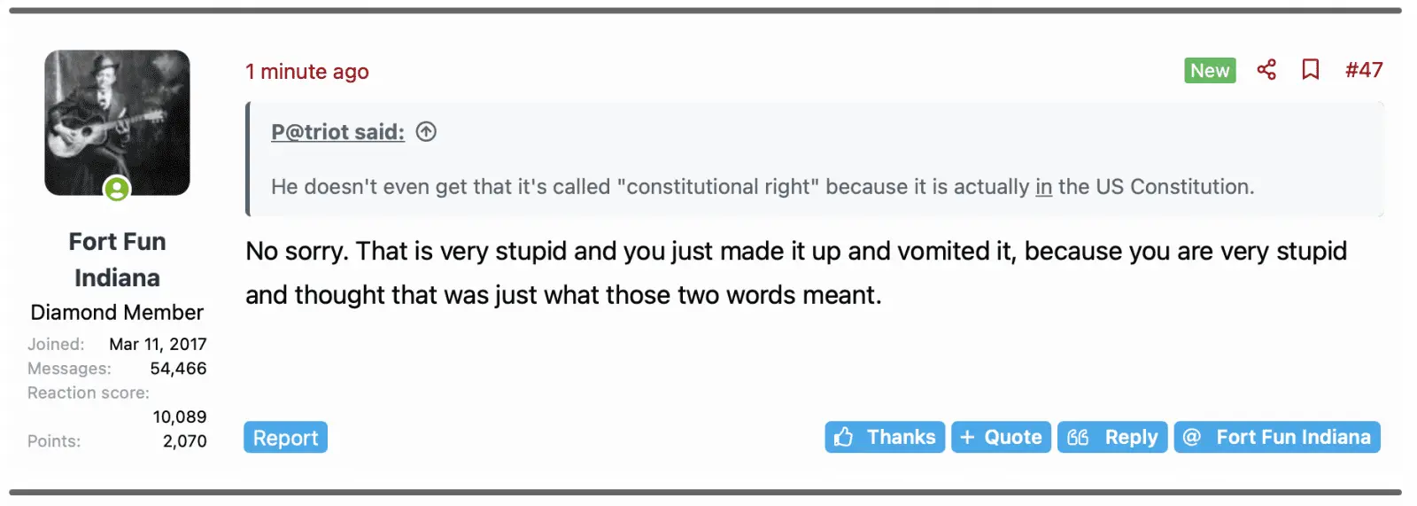The width and height of the screenshot is (1417, 506).
Task: Click the share post icon
Action: 1266,70
